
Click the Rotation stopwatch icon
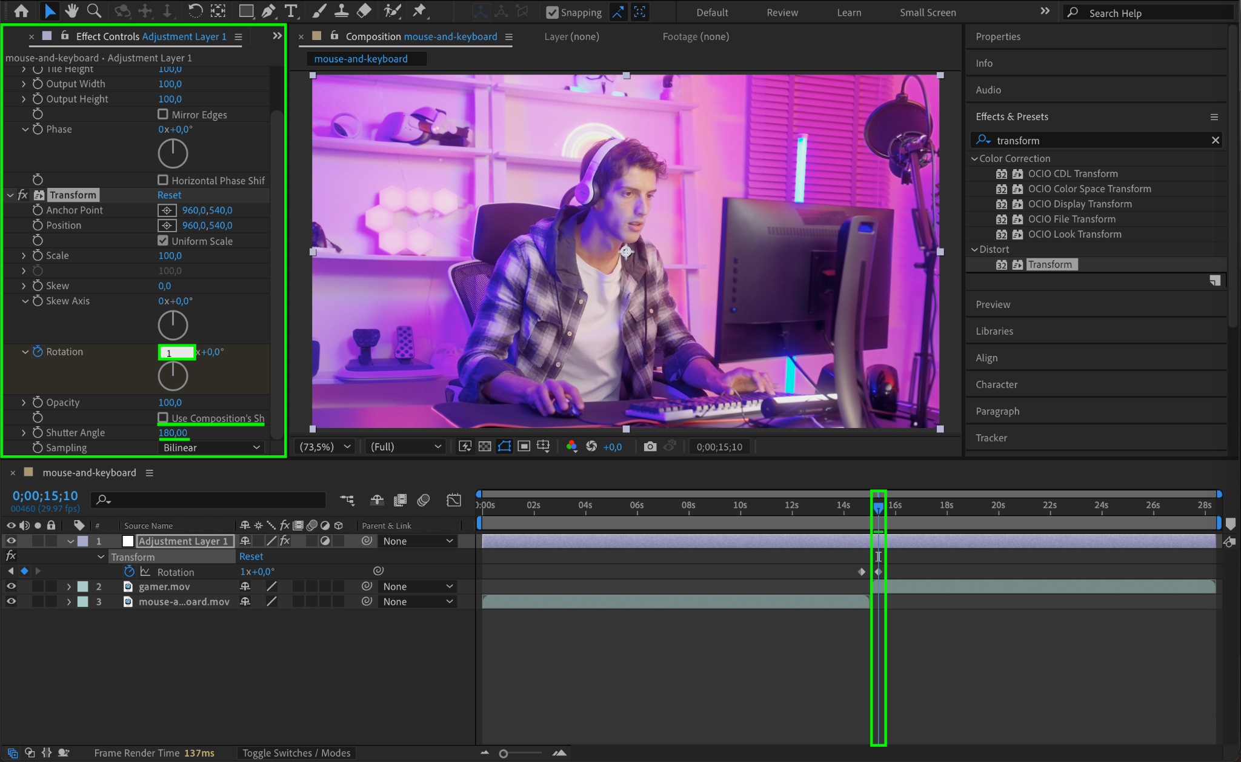click(x=38, y=352)
